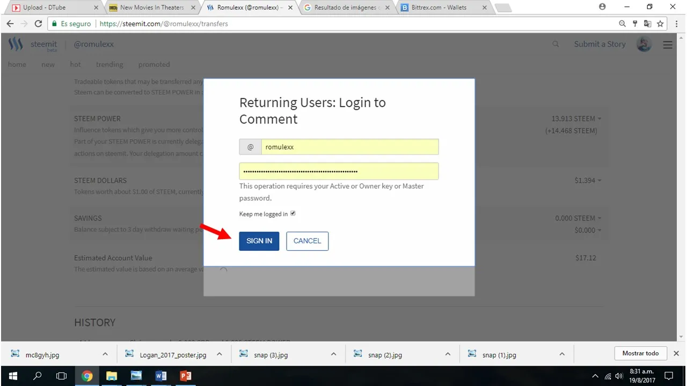This screenshot has width=687, height=386.
Task: Open Chrome menu three dots
Action: (x=676, y=24)
